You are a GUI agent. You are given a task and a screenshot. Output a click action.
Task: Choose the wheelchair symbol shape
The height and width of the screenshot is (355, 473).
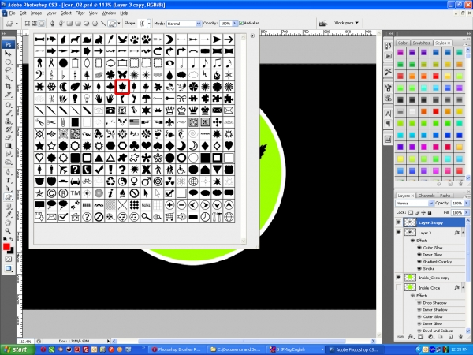pyautogui.click(x=181, y=170)
